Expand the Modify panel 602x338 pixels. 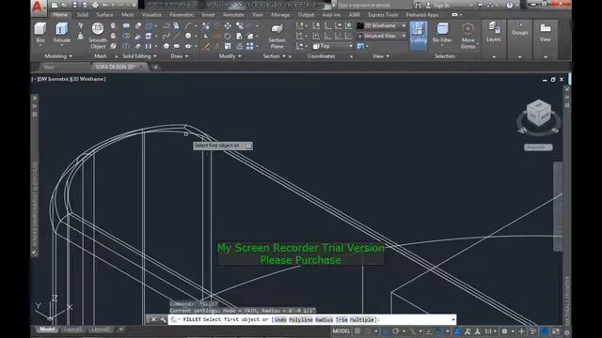(x=230, y=56)
